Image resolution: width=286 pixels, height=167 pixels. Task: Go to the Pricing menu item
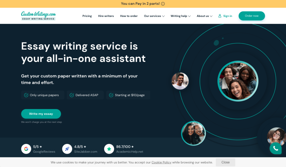click(87, 16)
